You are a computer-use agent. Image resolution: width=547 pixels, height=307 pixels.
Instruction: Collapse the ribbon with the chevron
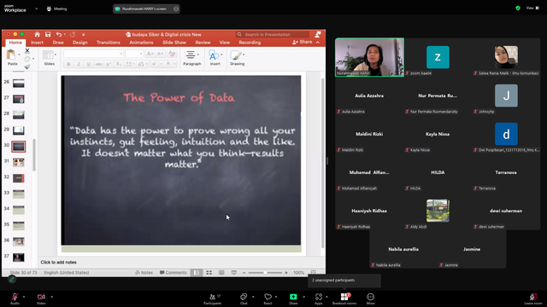(x=318, y=42)
